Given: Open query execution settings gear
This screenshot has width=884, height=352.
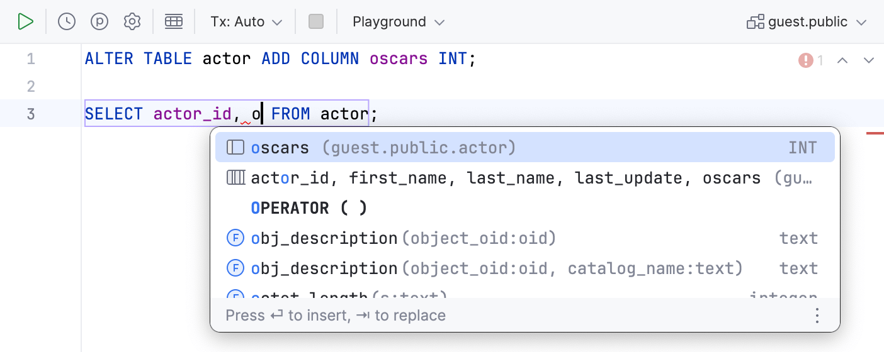Looking at the screenshot, I should pyautogui.click(x=132, y=22).
